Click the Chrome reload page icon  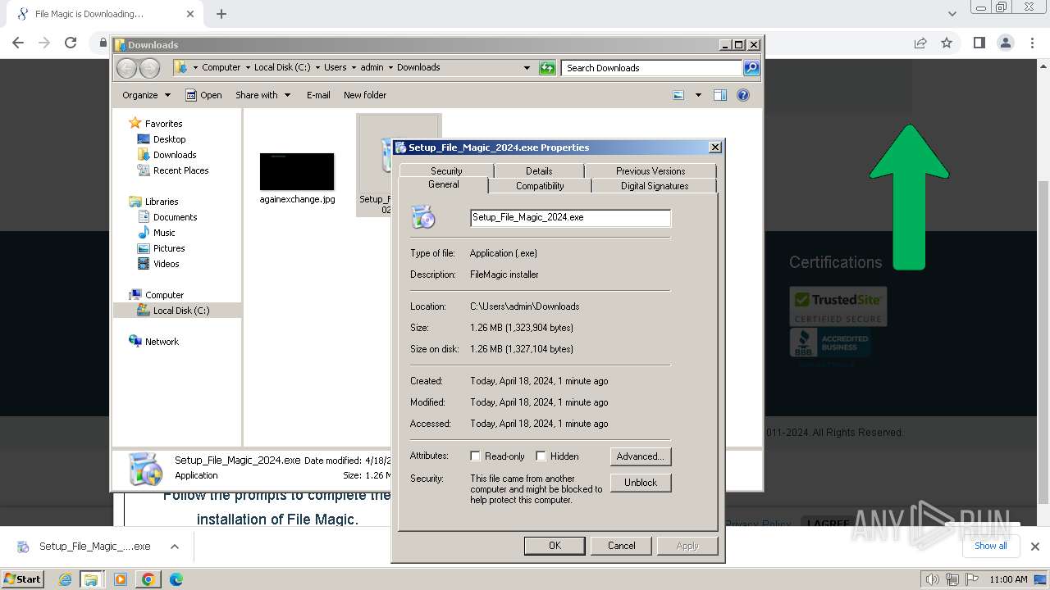71,43
